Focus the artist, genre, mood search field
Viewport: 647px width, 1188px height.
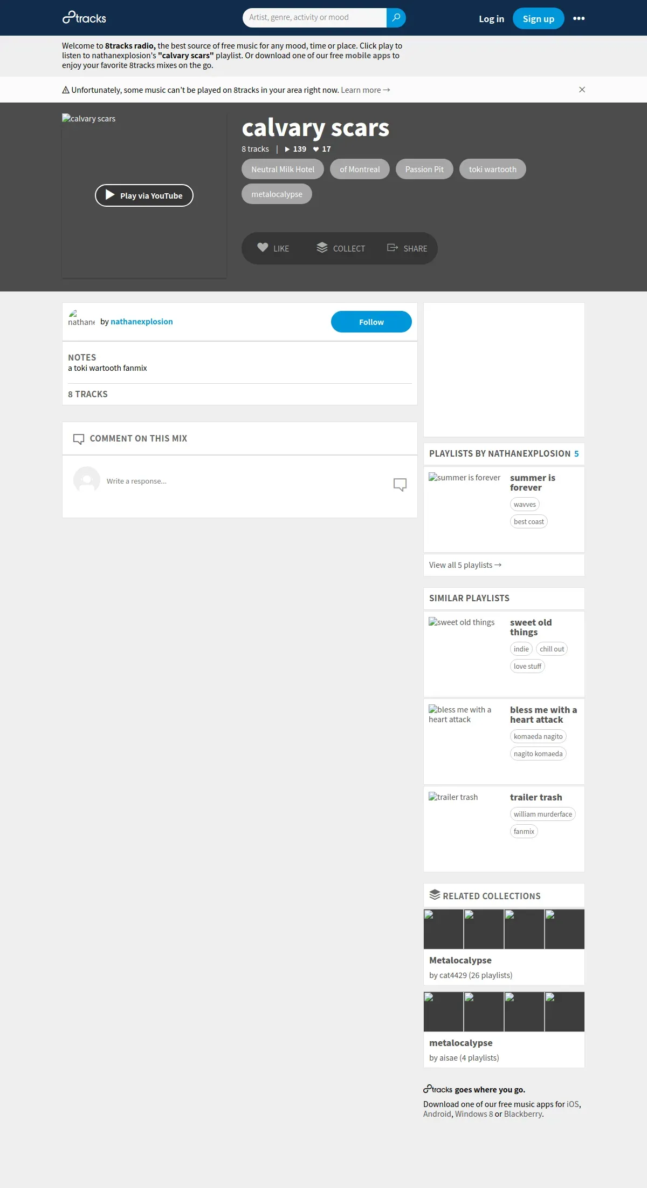[x=315, y=18]
